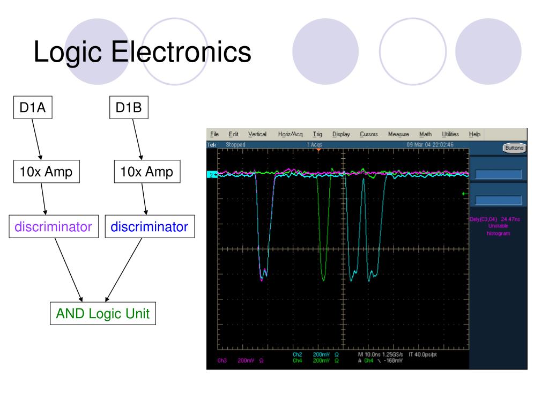Click the 10x Amp box under D1B

coord(147,172)
